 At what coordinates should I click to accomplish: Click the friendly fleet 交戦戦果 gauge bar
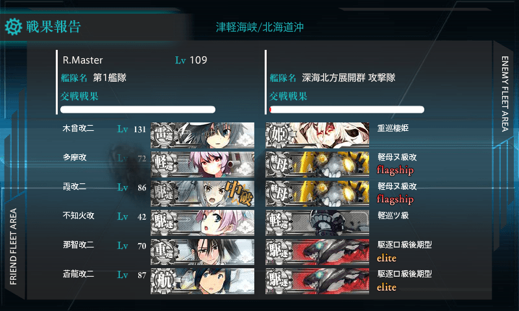click(x=138, y=109)
